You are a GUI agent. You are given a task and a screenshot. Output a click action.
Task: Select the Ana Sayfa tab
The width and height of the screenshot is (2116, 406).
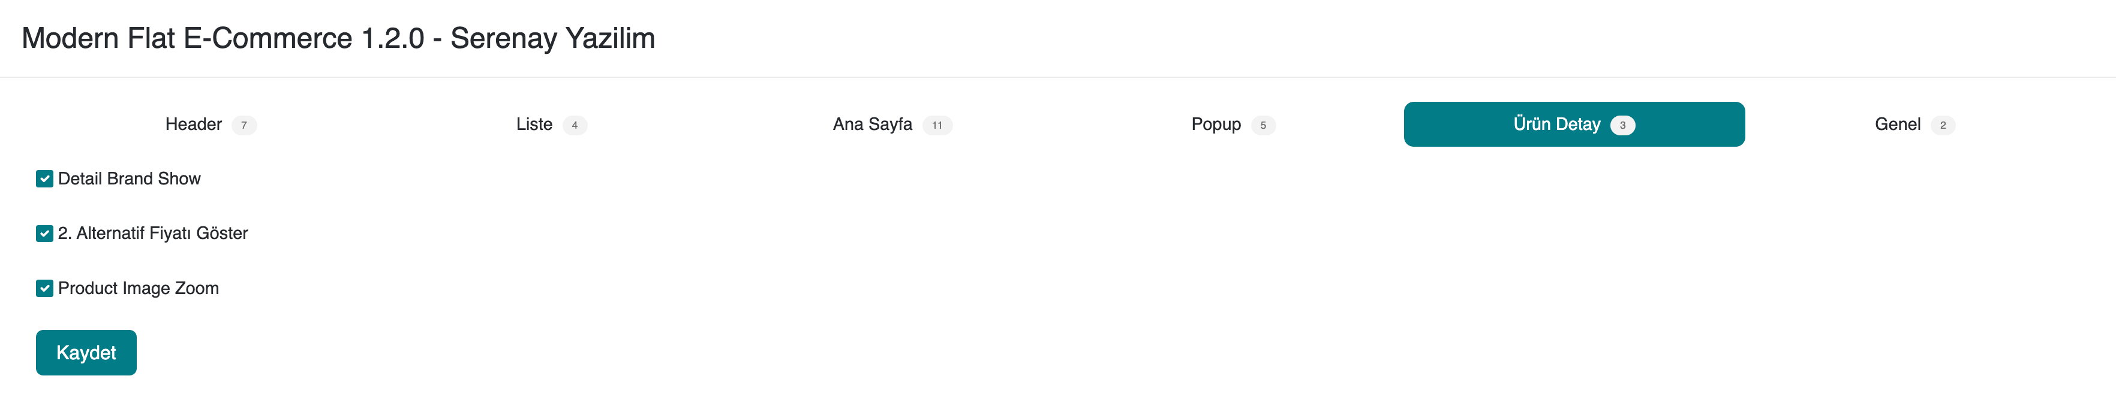[x=871, y=125]
